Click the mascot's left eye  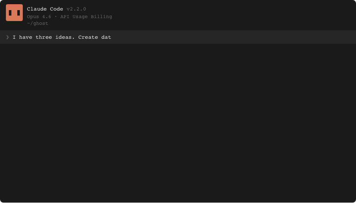[10, 13]
